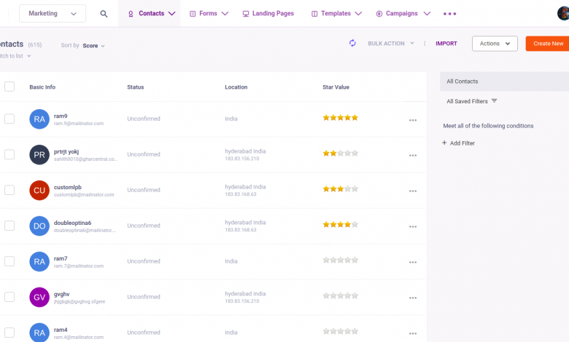Toggle the select all contacts checkbox

point(9,87)
